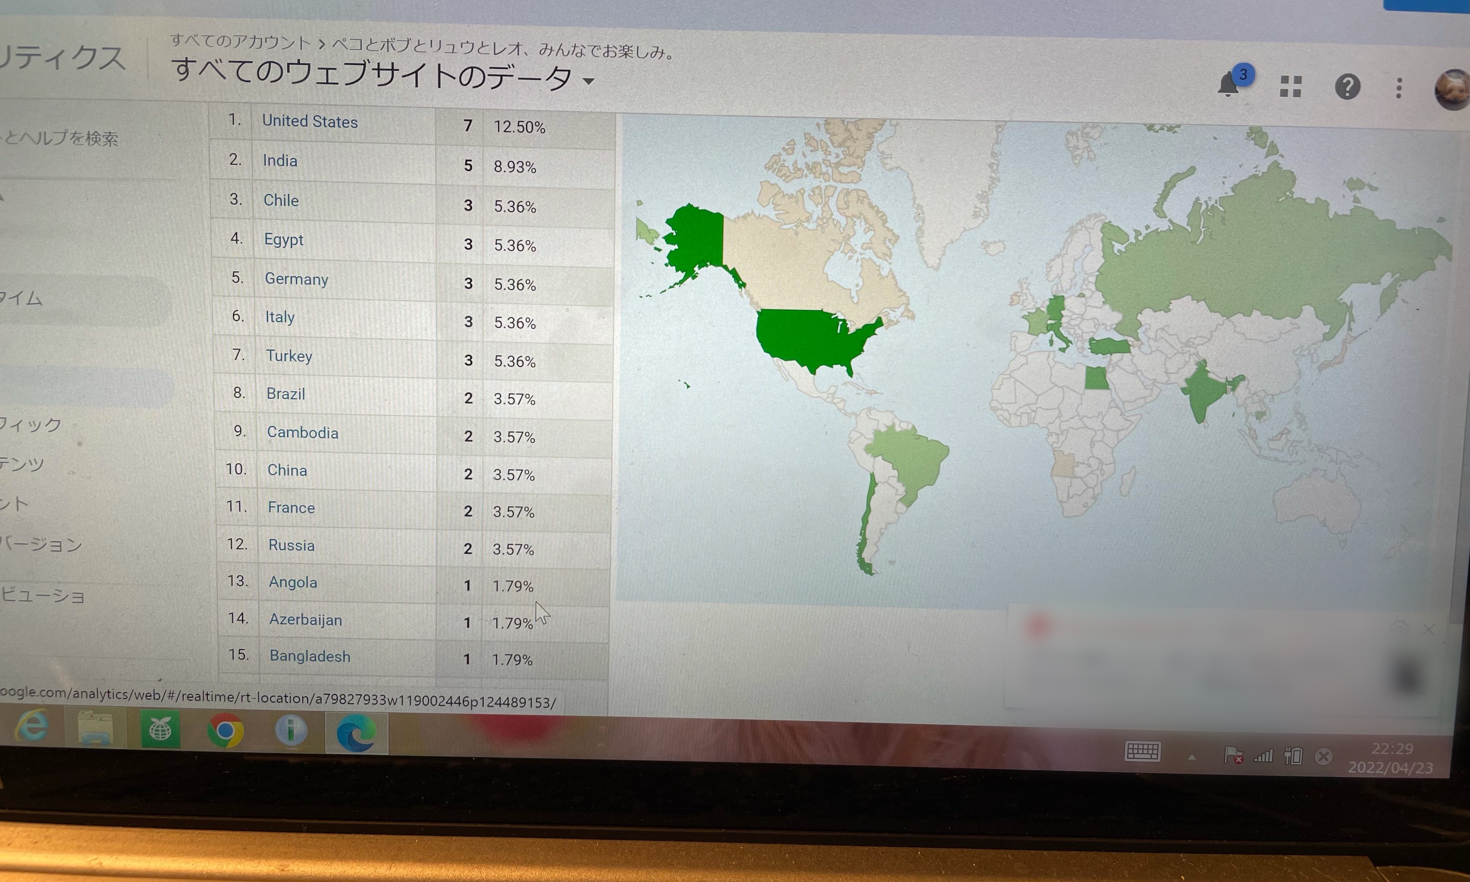This screenshot has width=1470, height=882.
Task: Open the Azerbaijan country link
Action: [x=306, y=620]
